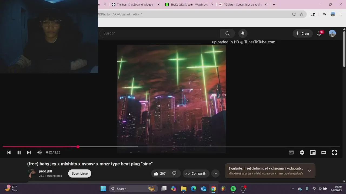Click the video title text
346x194 pixels.
(x=90, y=164)
